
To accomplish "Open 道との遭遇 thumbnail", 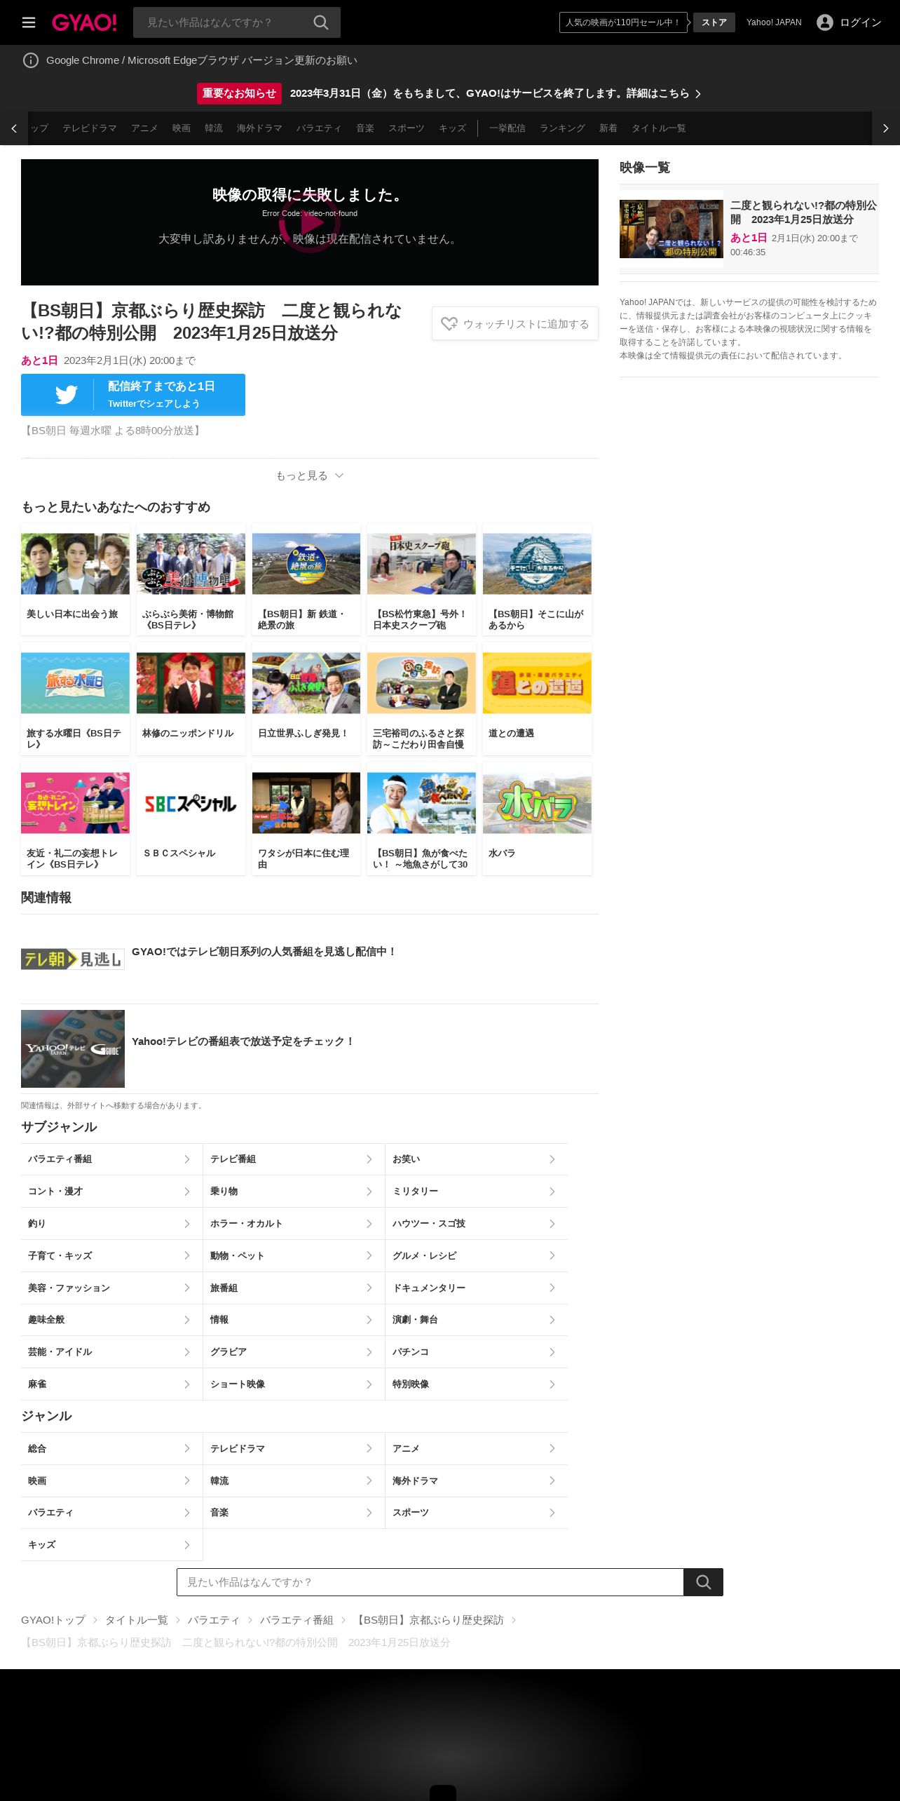I will pyautogui.click(x=537, y=683).
